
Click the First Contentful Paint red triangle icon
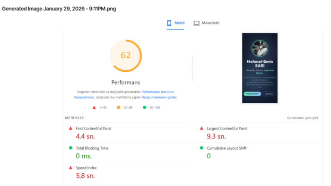pyautogui.click(x=70, y=128)
